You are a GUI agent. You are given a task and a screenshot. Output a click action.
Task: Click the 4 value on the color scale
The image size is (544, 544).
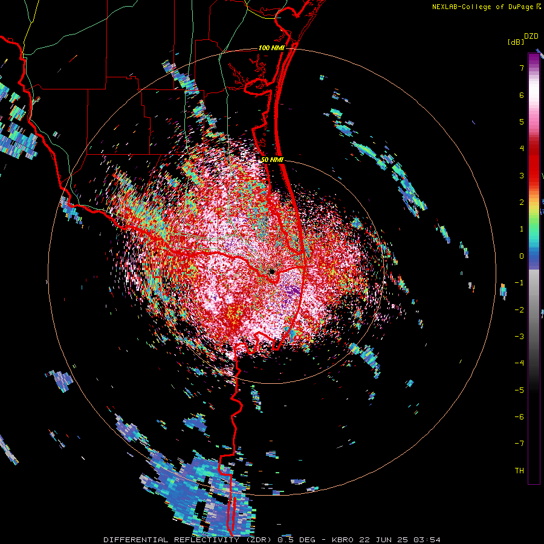(x=522, y=149)
